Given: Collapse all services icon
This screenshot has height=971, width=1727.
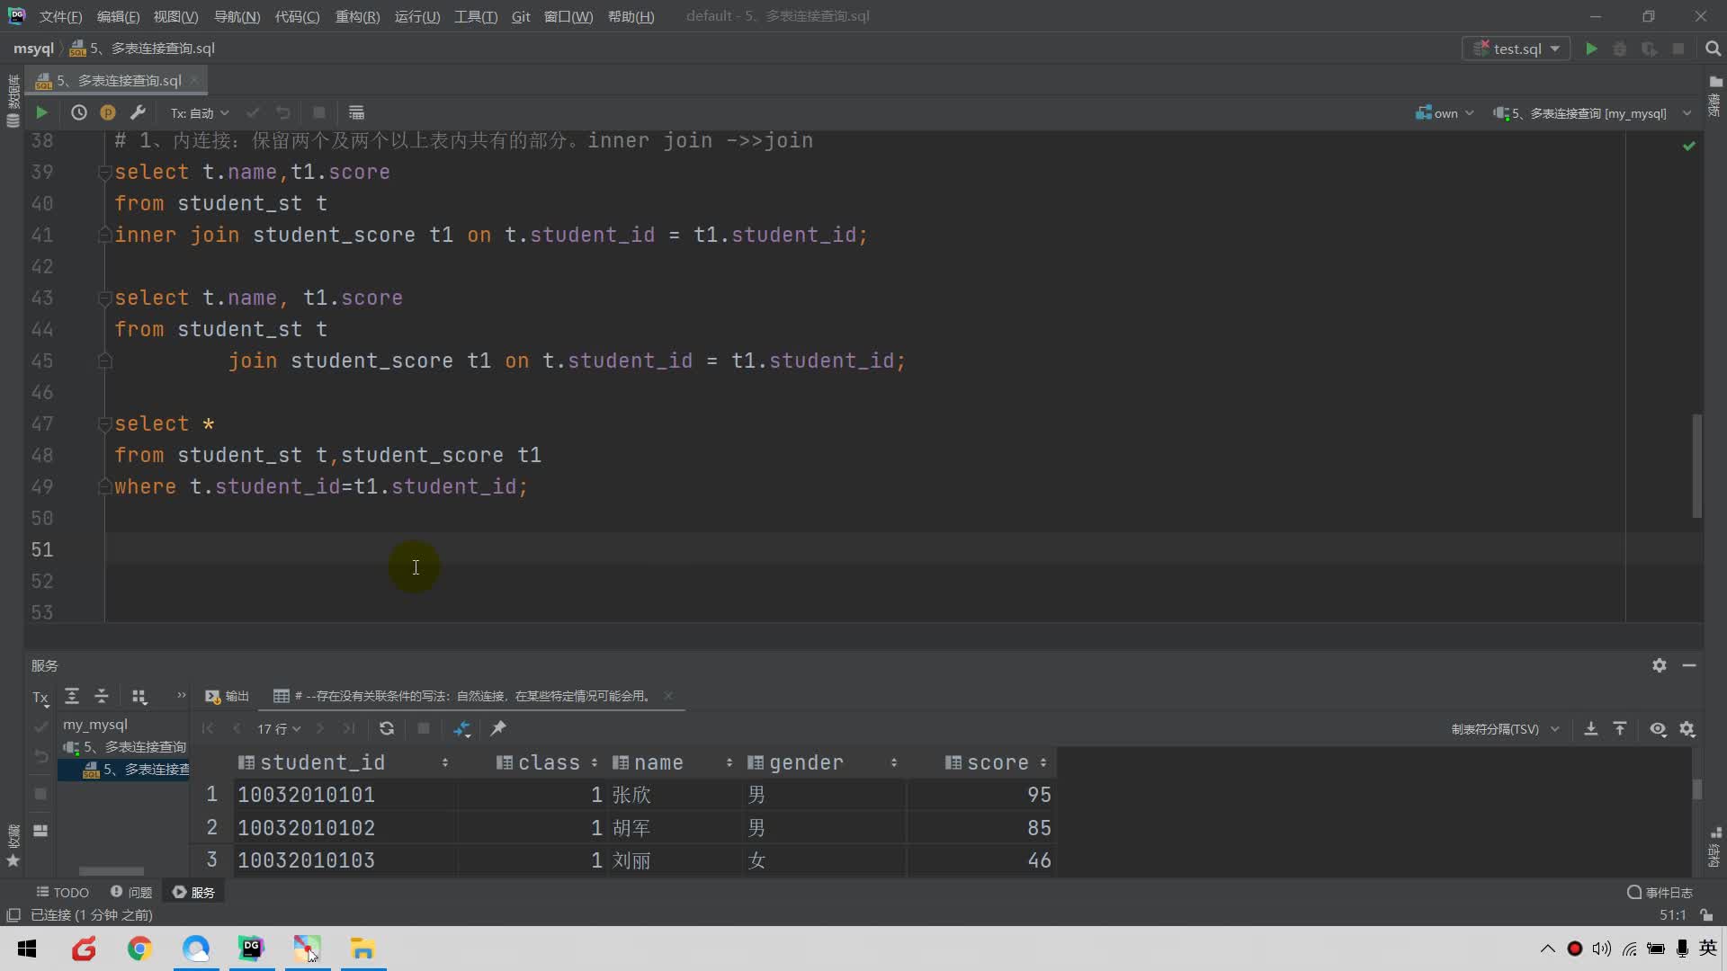Looking at the screenshot, I should tap(102, 696).
